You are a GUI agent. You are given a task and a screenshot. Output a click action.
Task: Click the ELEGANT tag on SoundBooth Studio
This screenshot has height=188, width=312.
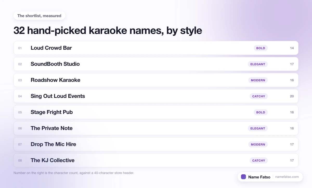pos(258,64)
